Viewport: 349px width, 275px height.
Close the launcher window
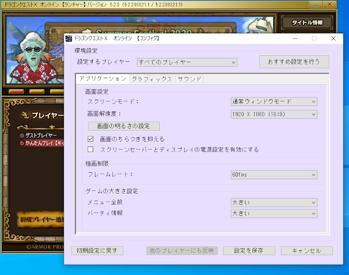point(329,4)
